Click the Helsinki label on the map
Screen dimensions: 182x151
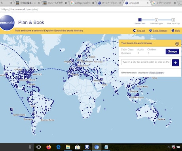(x=91, y=57)
